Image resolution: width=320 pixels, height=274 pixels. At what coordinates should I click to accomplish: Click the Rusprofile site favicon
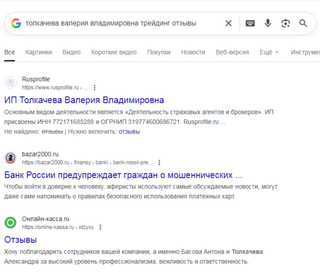point(10,83)
